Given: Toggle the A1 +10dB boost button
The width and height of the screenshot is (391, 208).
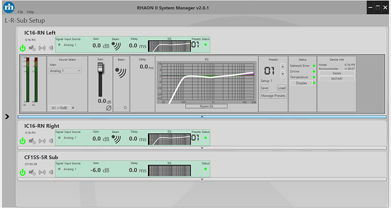Looking at the screenshot, I should pos(60,108).
